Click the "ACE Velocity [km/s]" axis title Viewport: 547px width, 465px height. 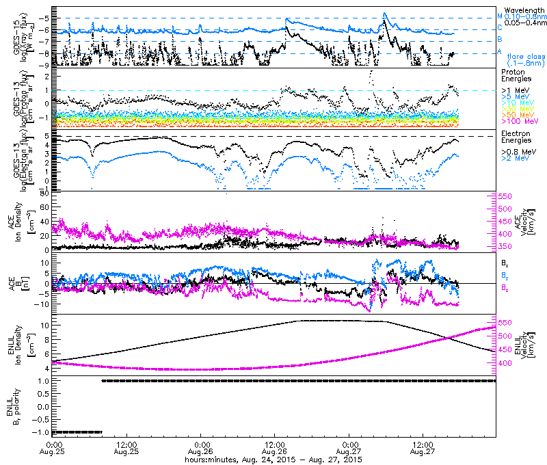point(524,222)
